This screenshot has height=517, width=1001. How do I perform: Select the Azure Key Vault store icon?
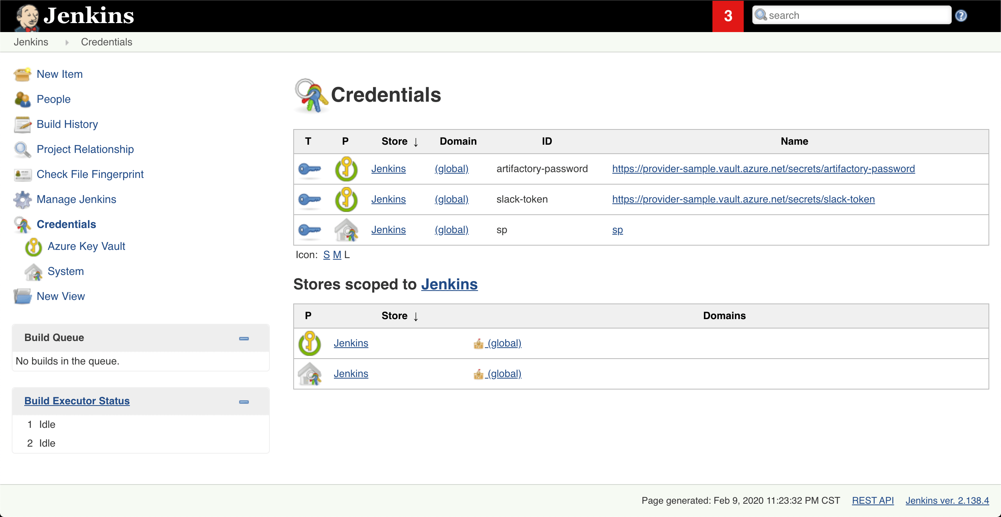(x=33, y=247)
